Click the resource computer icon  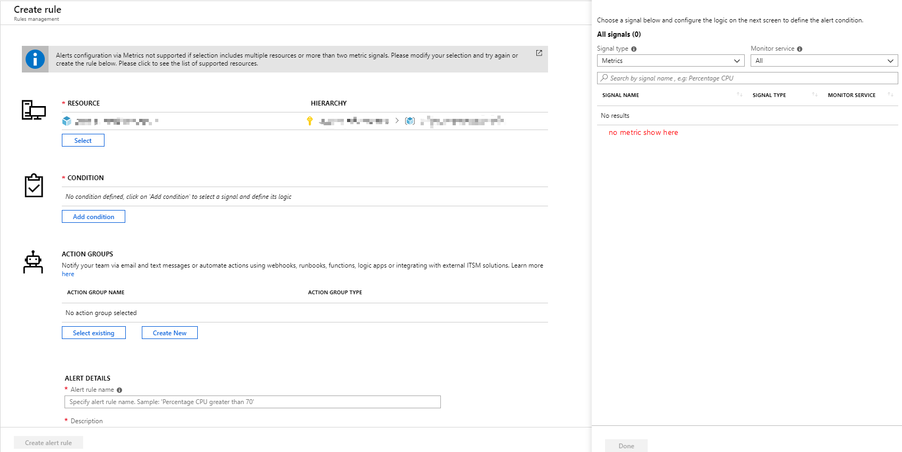[x=34, y=110]
